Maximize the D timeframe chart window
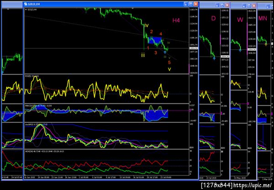The width and height of the screenshot is (274, 190). pyautogui.click(x=222, y=5)
